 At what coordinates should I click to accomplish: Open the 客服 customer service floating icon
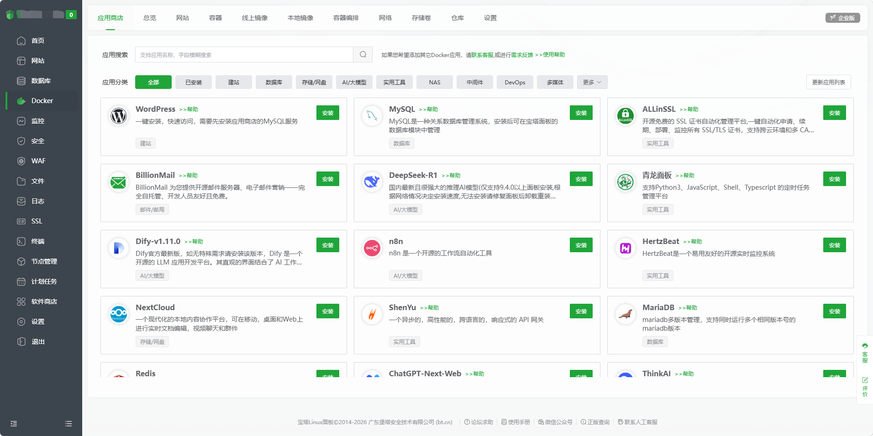(x=865, y=353)
